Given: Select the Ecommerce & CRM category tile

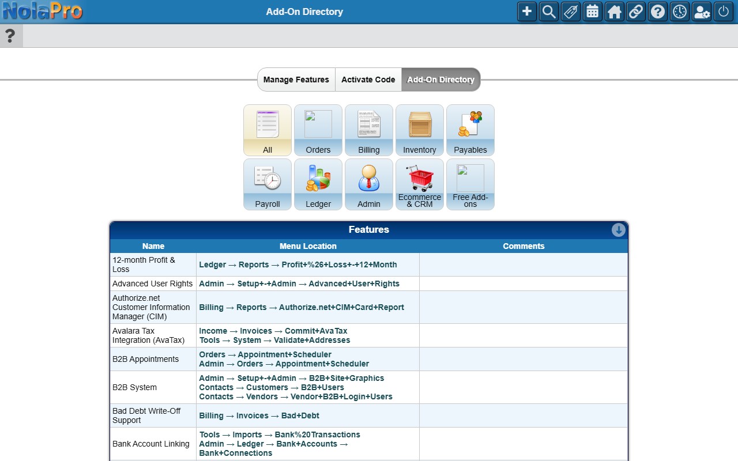Looking at the screenshot, I should [x=420, y=184].
